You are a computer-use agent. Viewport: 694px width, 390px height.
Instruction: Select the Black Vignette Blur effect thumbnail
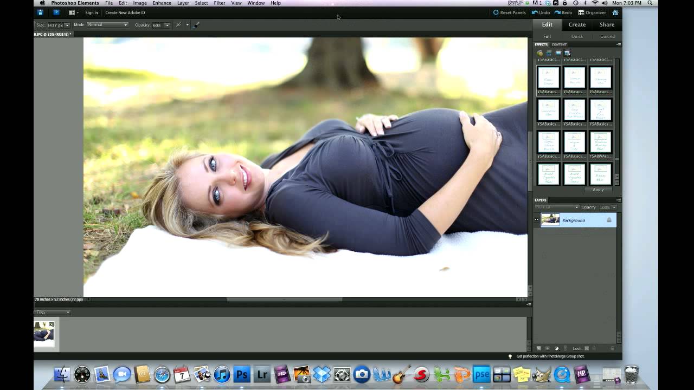(548, 174)
